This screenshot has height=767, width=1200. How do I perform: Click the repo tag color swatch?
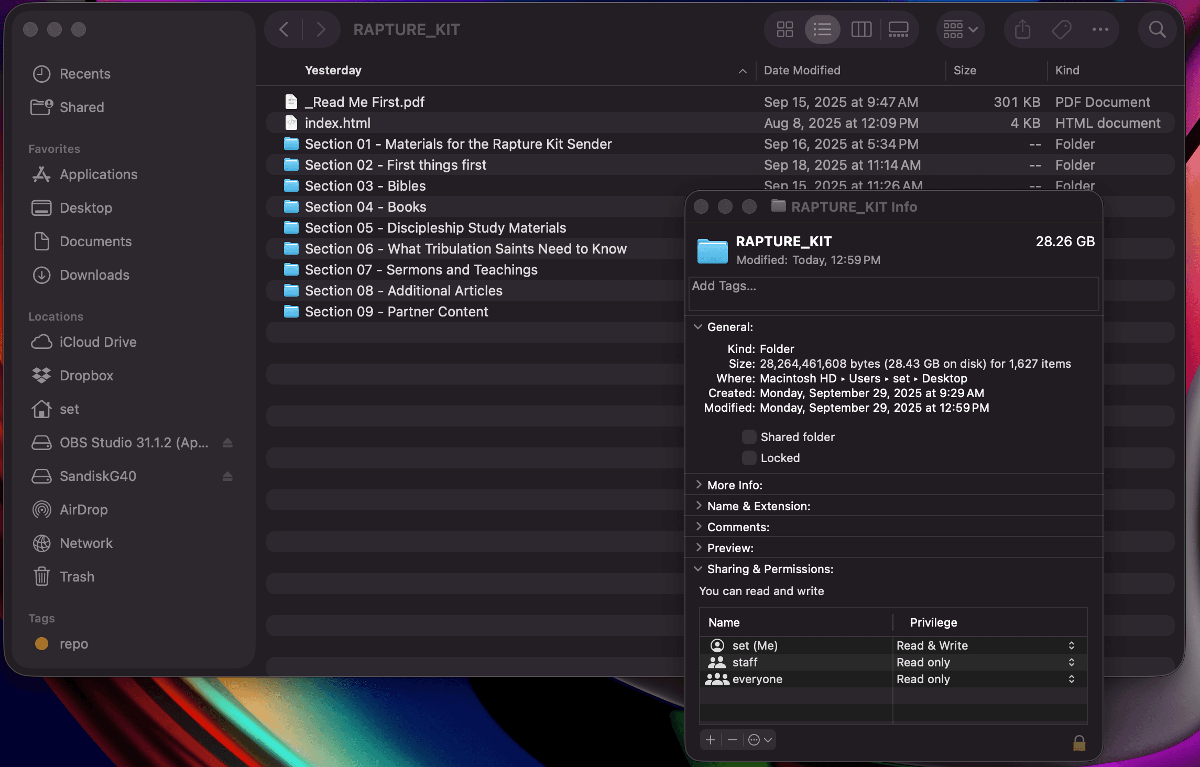[x=41, y=644]
